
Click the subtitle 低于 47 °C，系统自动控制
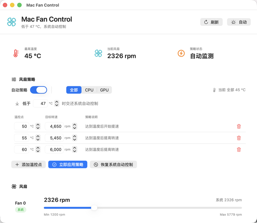(x=44, y=27)
